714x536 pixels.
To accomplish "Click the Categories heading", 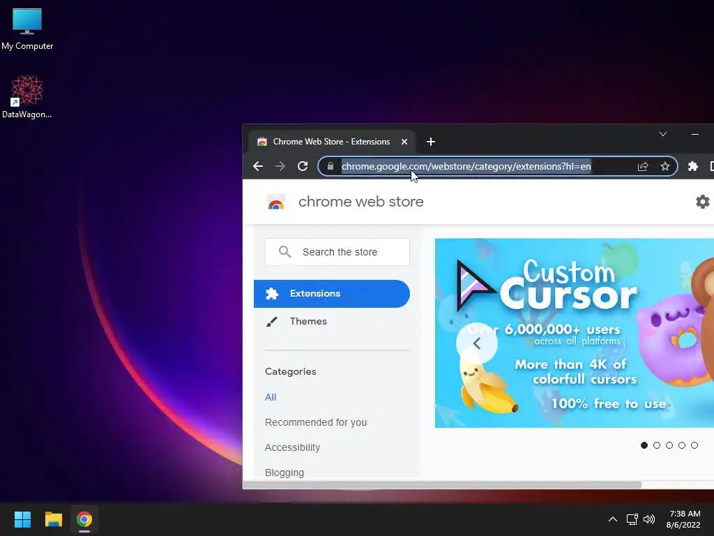I will coord(291,371).
